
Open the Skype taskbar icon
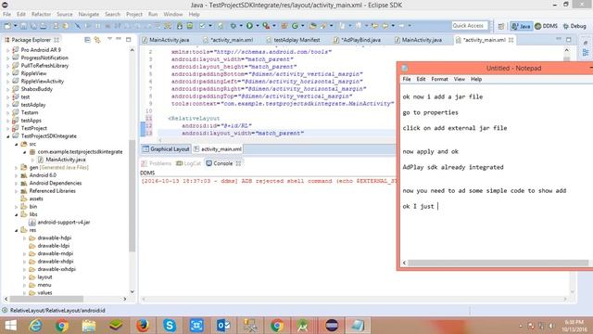(x=170, y=326)
